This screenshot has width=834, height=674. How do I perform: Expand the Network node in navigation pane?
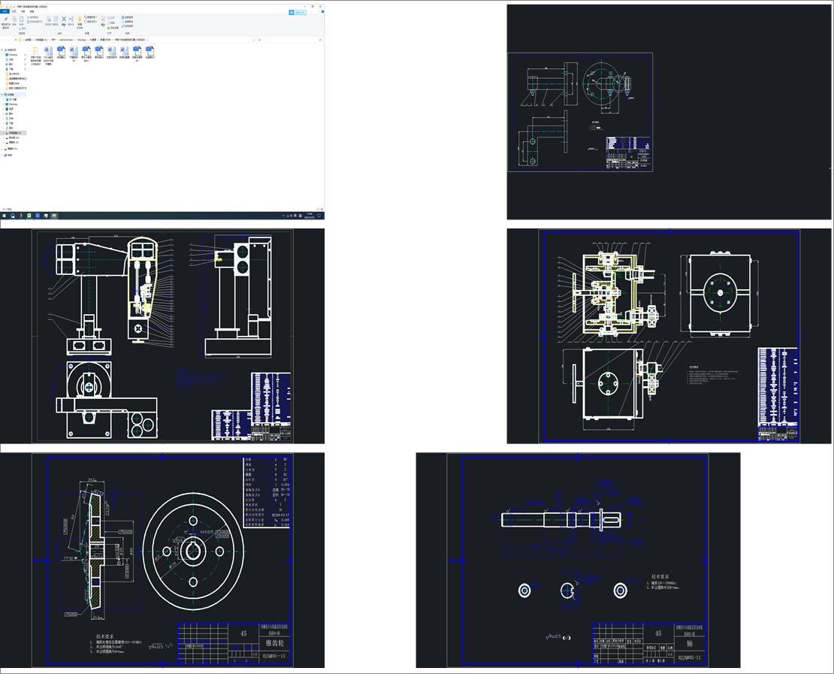[2, 155]
